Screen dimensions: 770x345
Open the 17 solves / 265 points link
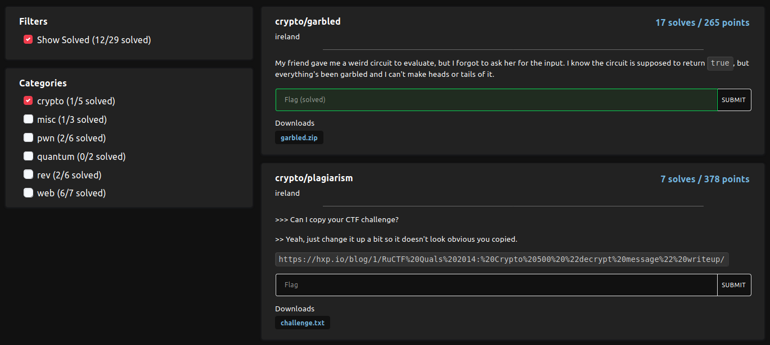(x=703, y=23)
